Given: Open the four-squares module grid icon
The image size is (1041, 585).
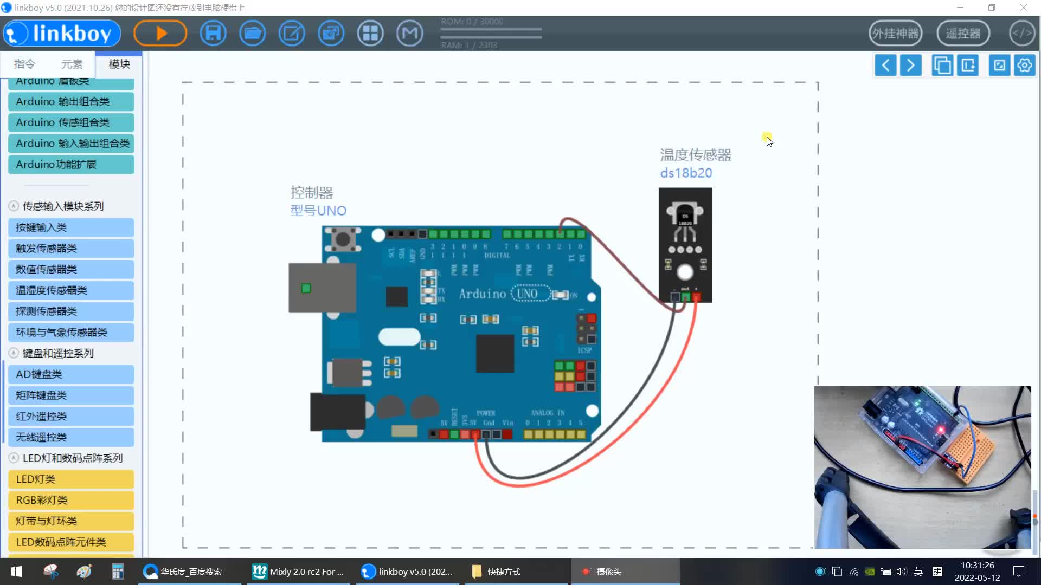Looking at the screenshot, I should (370, 34).
